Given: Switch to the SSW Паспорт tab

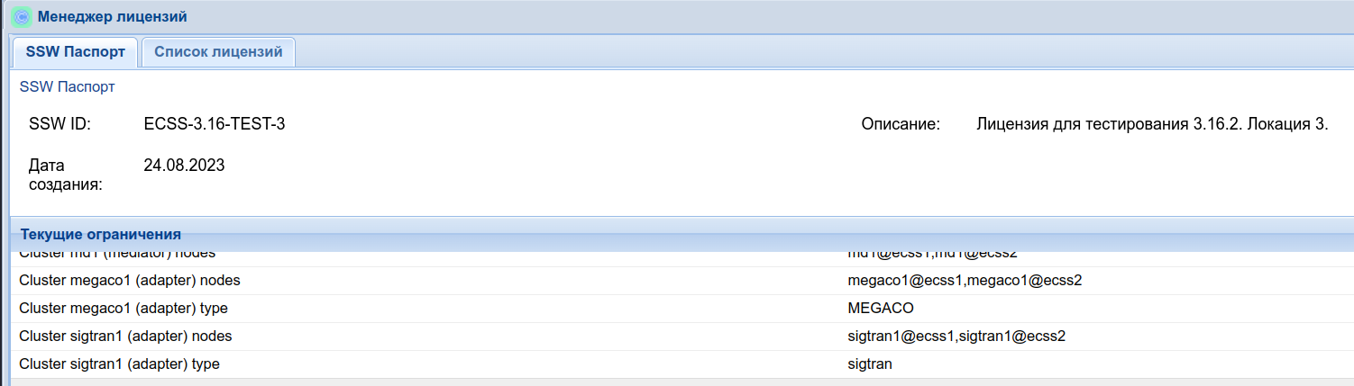Looking at the screenshot, I should point(75,52).
